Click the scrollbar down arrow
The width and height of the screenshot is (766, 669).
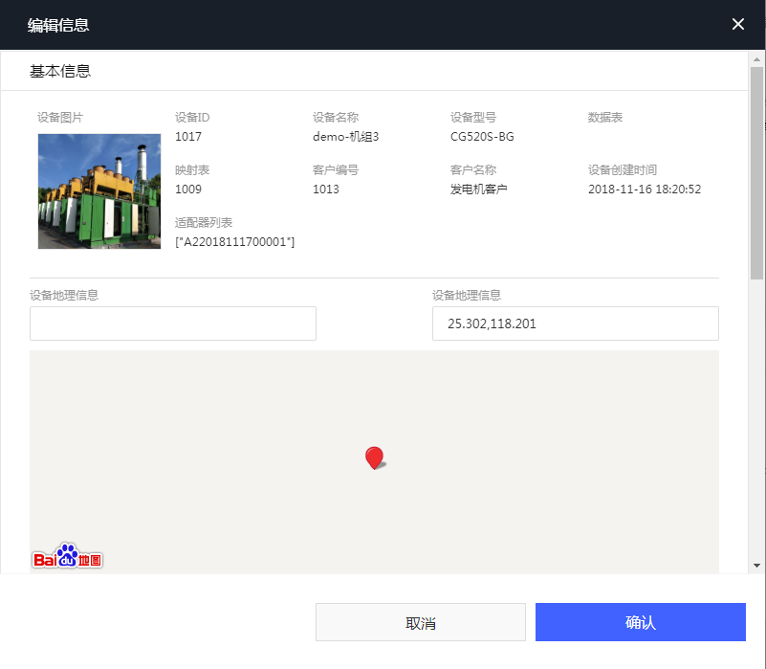point(756,566)
